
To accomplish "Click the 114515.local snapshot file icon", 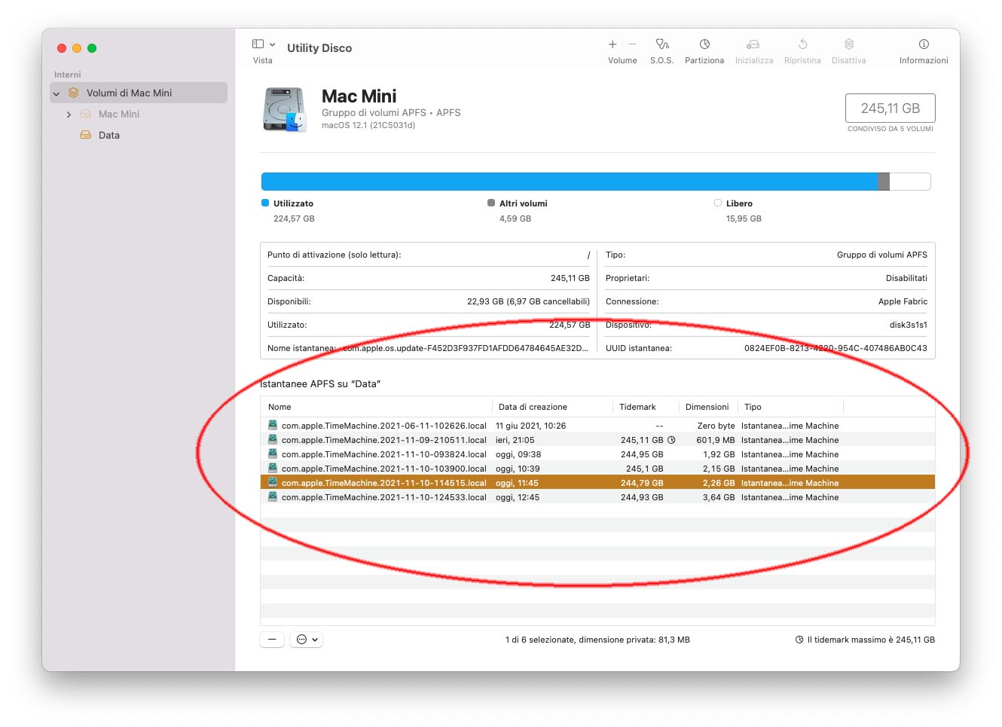I will click(273, 482).
